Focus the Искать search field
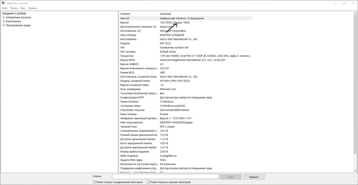Viewport: 358px width, 185px height. (165, 177)
